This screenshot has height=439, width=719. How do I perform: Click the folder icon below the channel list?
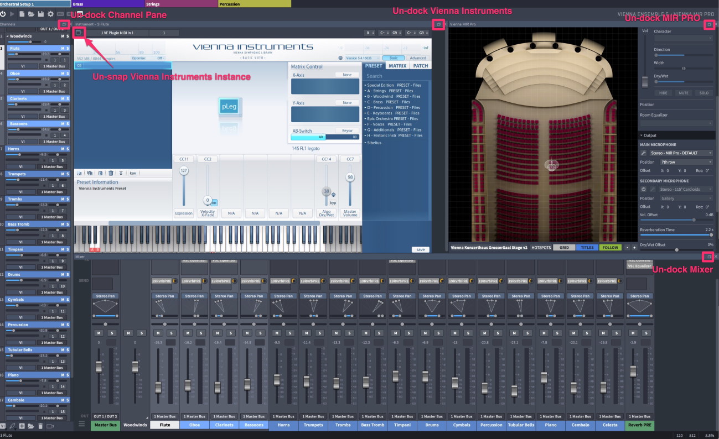31,426
